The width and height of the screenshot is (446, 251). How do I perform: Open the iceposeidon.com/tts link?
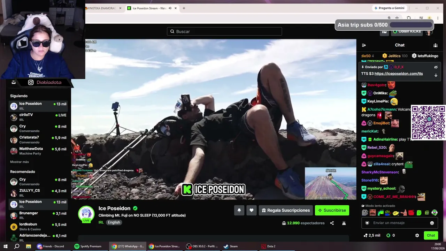[399, 74]
